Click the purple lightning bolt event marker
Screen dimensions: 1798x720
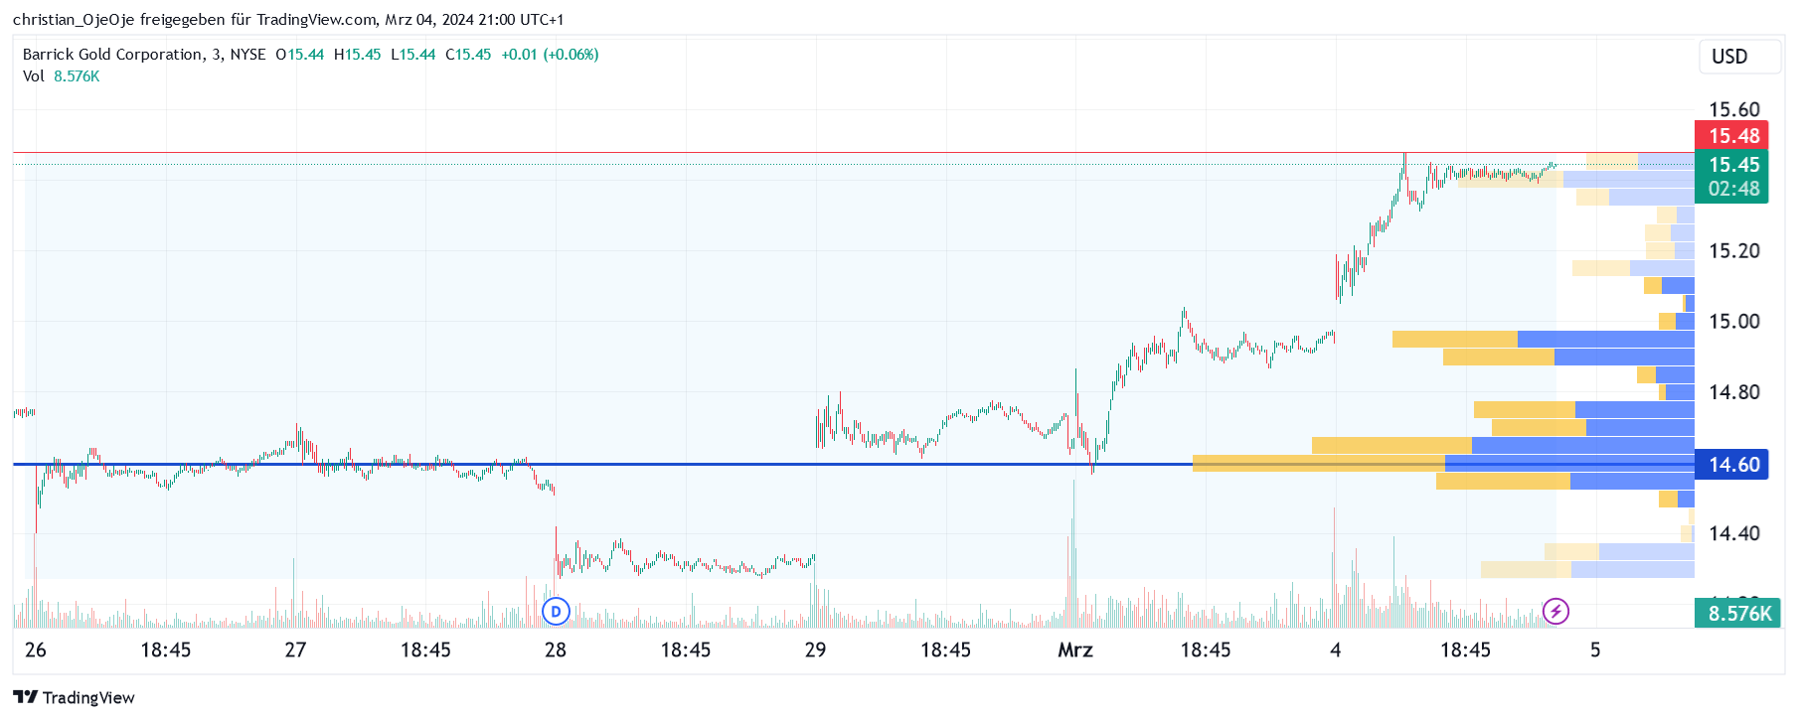[1555, 612]
